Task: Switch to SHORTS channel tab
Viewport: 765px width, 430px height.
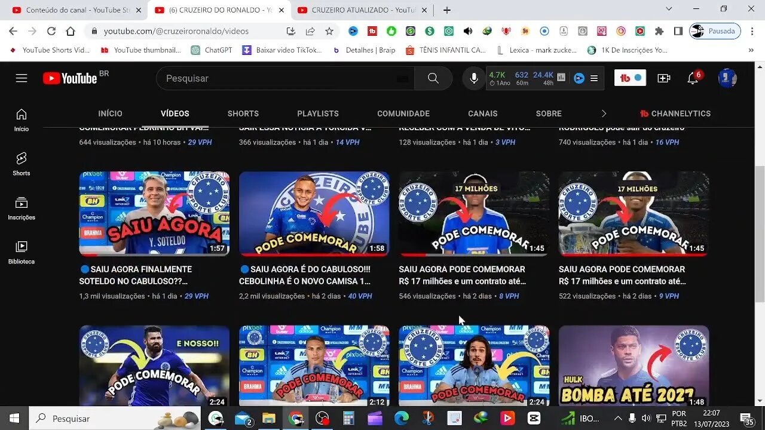Action: [243, 113]
